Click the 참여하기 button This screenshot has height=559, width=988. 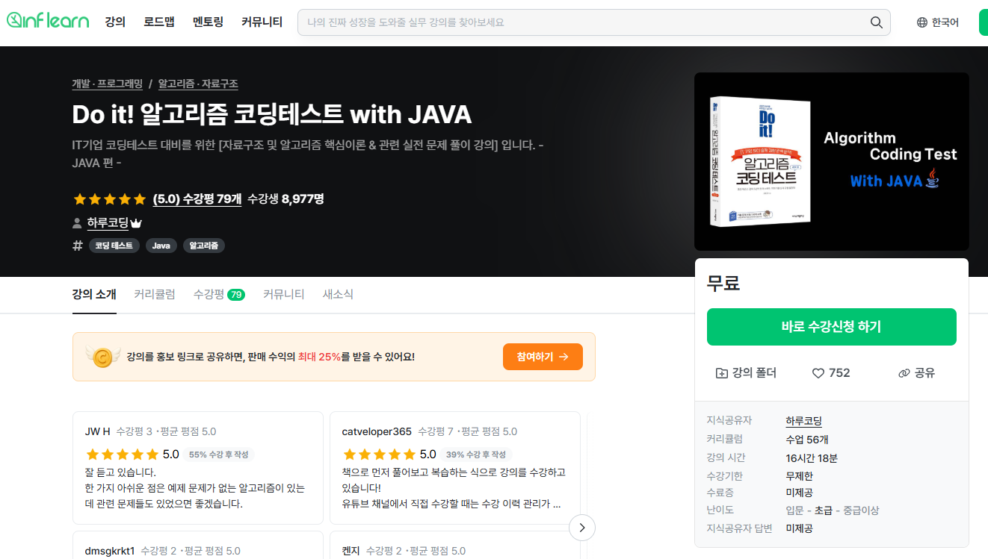[x=543, y=357]
